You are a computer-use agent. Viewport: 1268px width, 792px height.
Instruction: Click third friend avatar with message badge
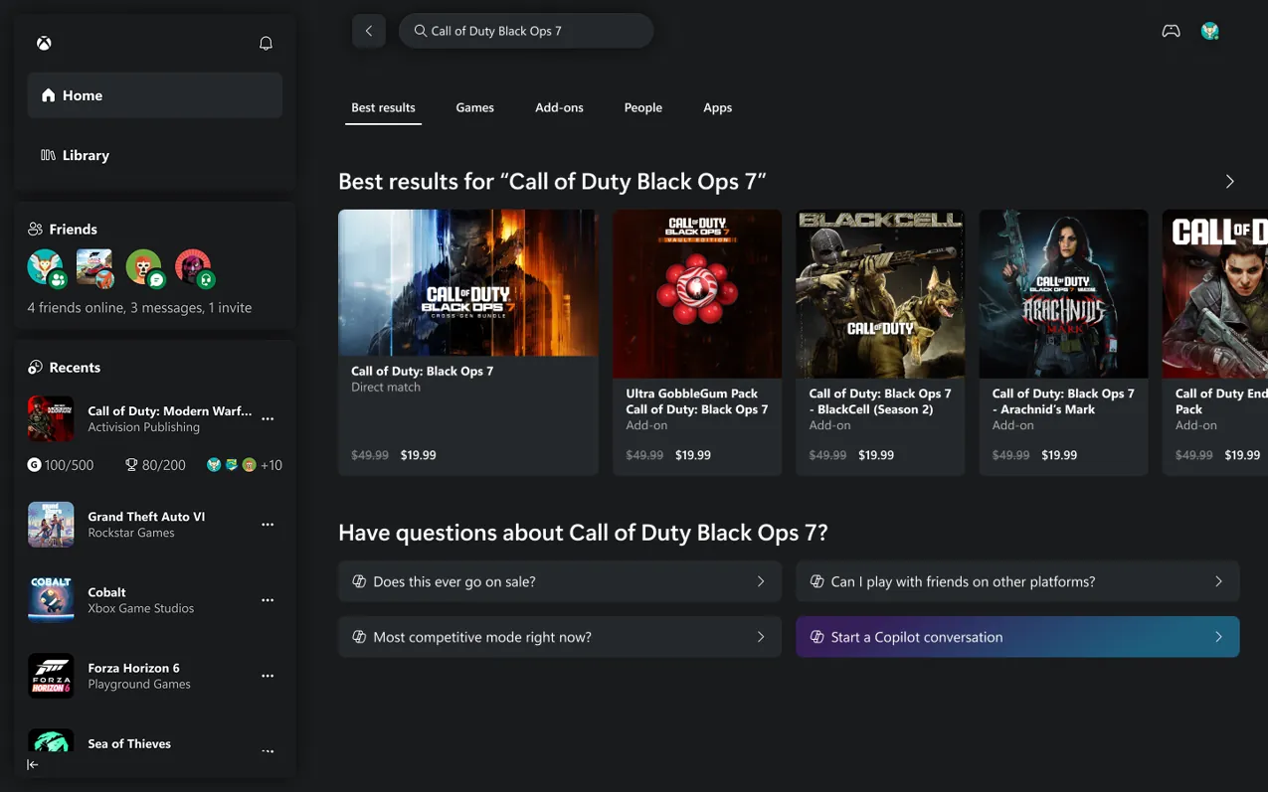pos(145,267)
